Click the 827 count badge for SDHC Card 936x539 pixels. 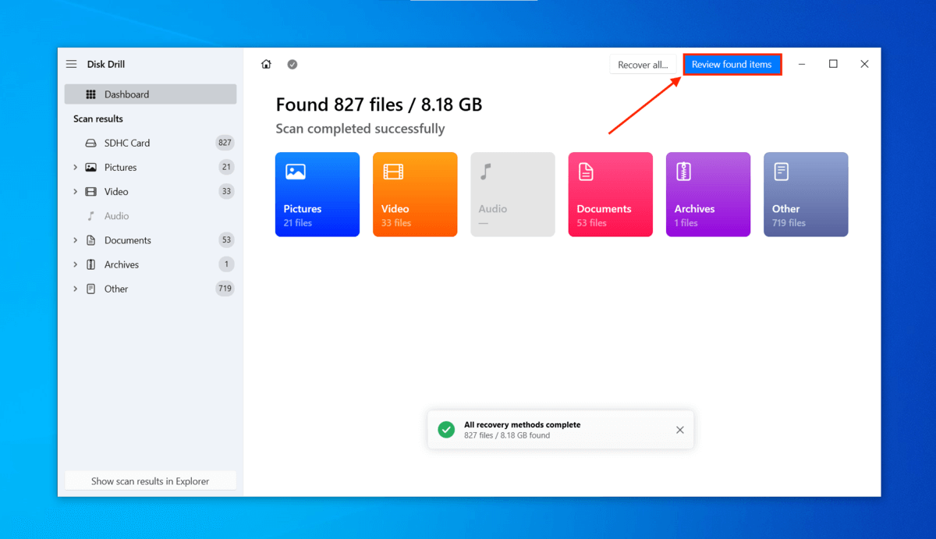(x=225, y=143)
